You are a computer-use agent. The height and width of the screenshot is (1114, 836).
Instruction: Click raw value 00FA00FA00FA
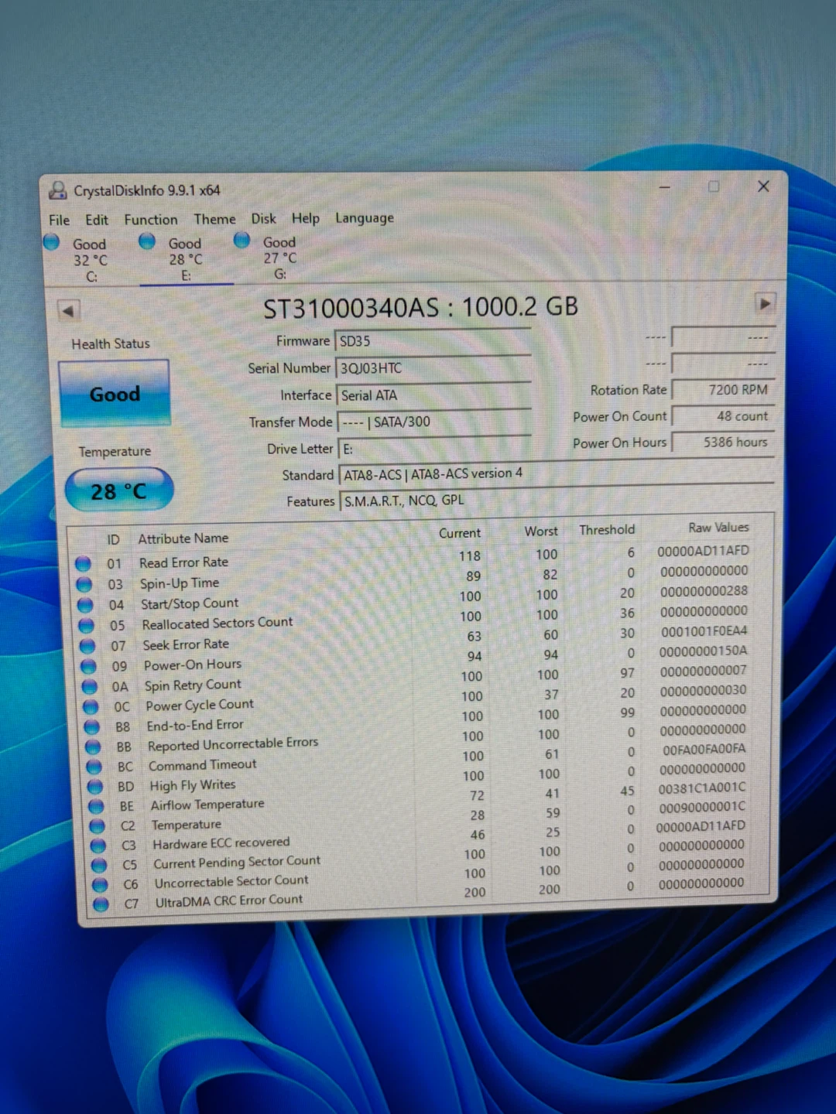click(x=704, y=749)
